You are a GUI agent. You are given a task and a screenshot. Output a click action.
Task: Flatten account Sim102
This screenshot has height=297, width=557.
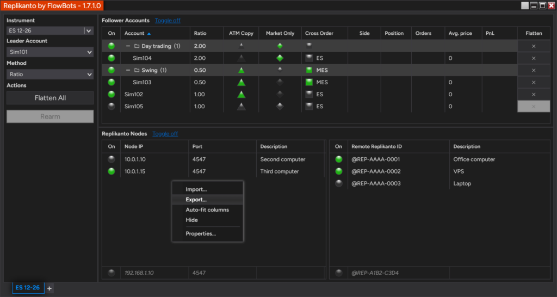click(x=534, y=95)
